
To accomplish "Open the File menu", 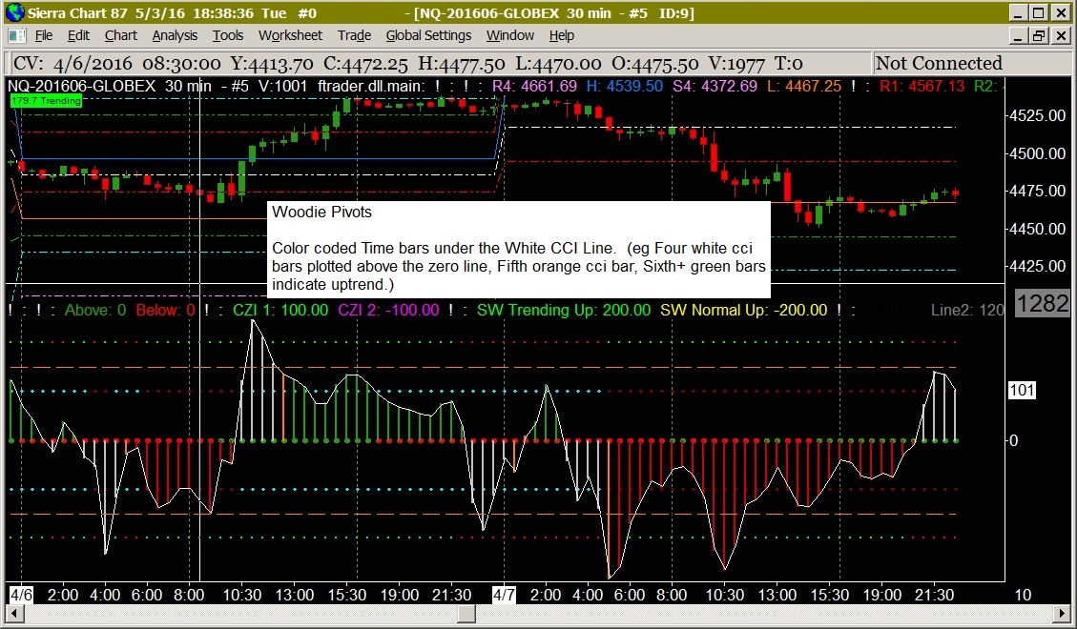I will (x=43, y=35).
